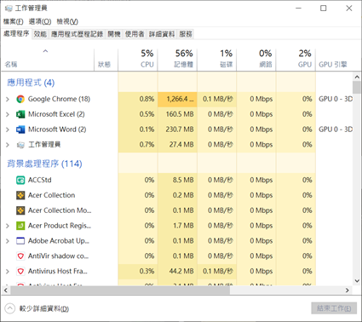Sort by the CPU column header
Viewport: 362px width, 322px height.
pyautogui.click(x=137, y=59)
